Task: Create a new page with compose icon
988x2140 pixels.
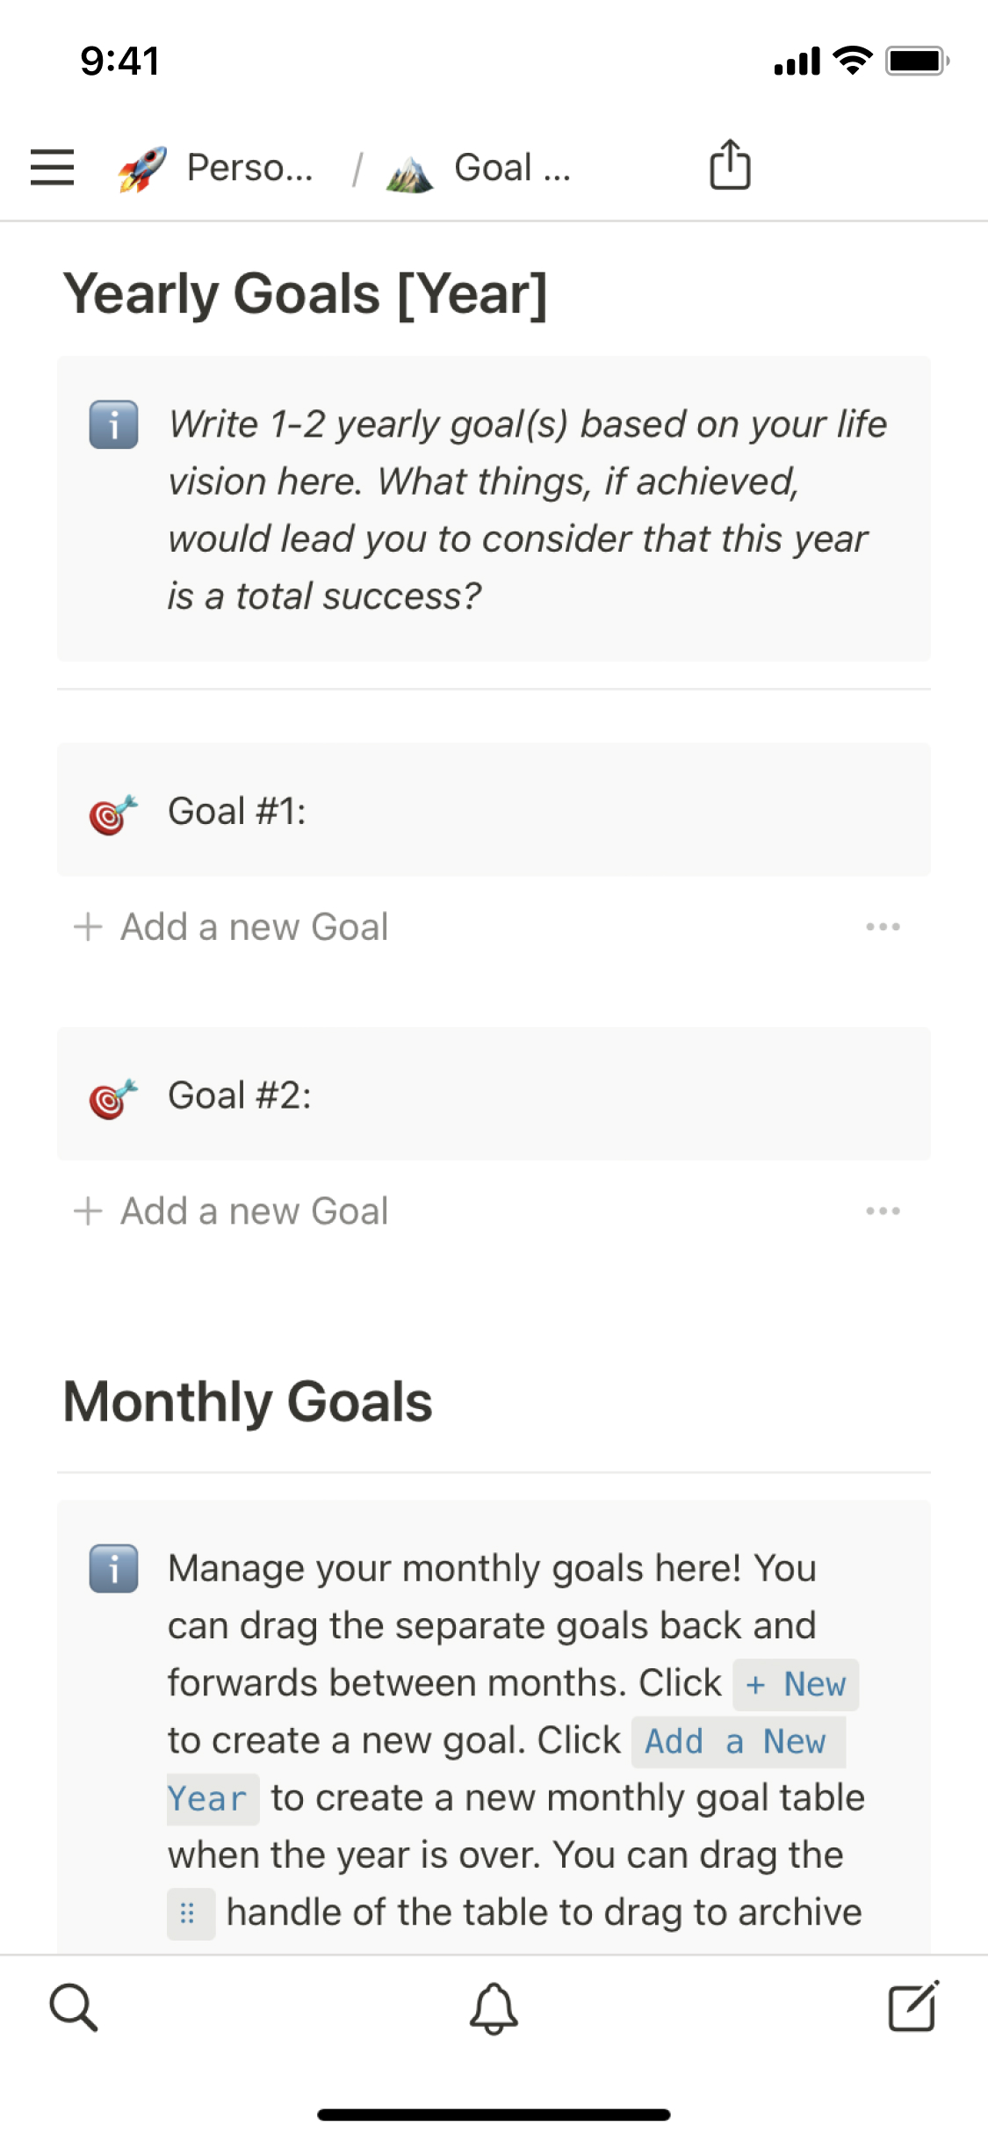Action: [913, 2007]
